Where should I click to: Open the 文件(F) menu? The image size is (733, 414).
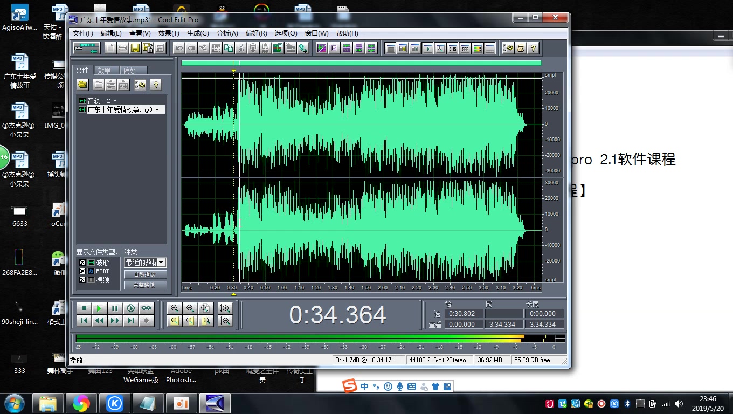coord(83,33)
